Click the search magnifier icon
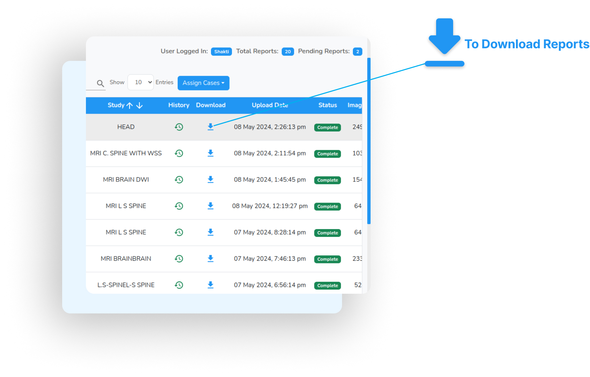The width and height of the screenshot is (590, 377). point(101,83)
